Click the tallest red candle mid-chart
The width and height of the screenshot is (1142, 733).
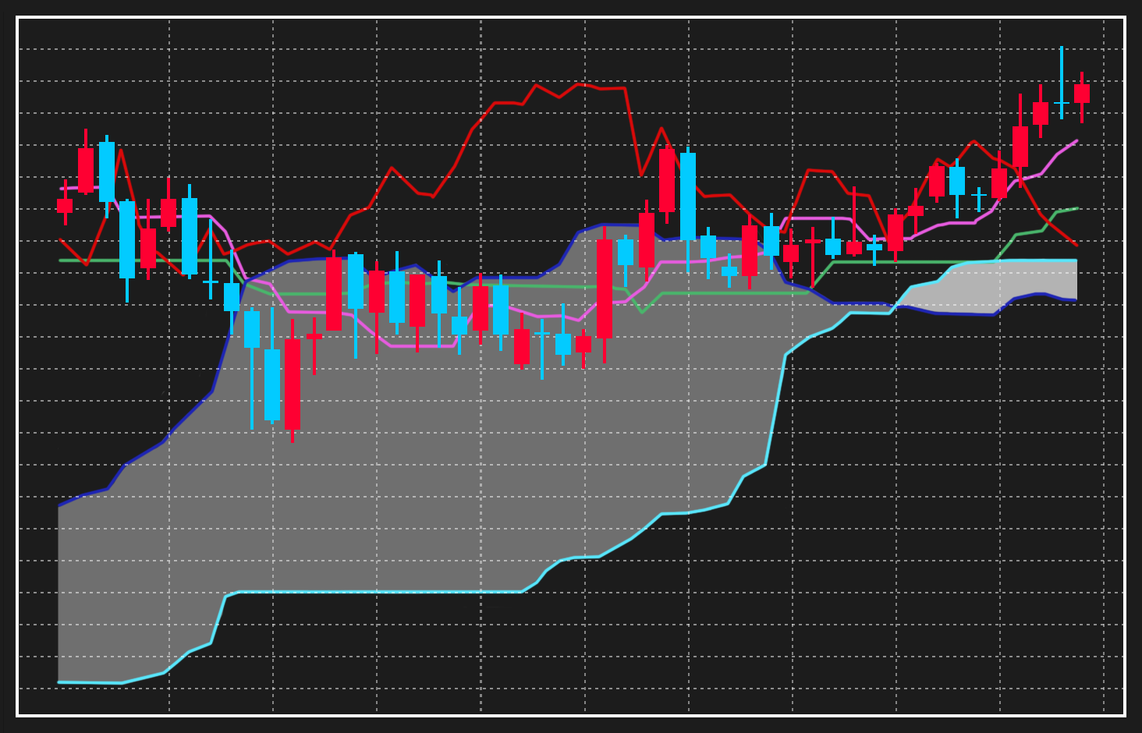(605, 289)
